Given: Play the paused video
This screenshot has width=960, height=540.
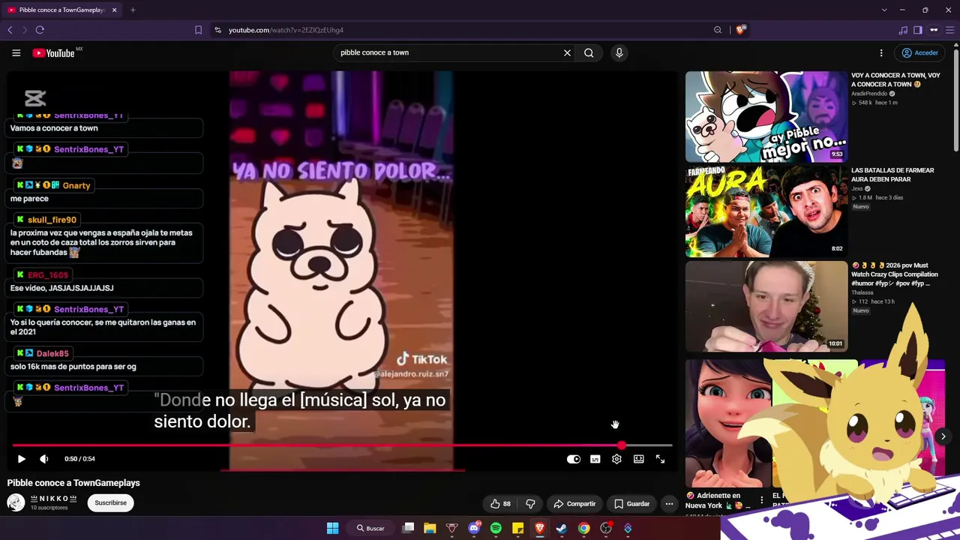Looking at the screenshot, I should (x=21, y=459).
